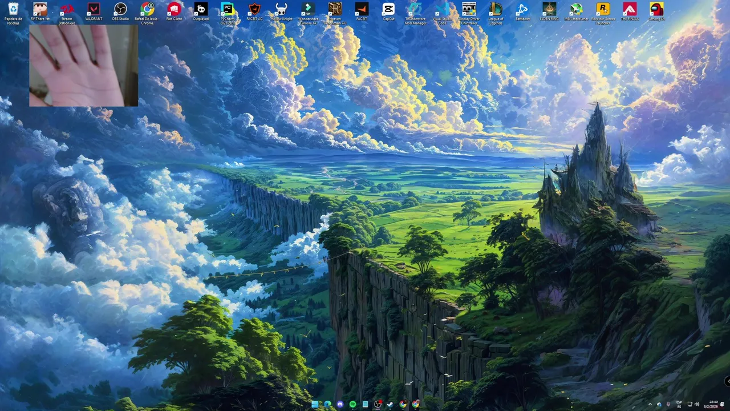Select the ELDEN RING desktop icon

pos(549,11)
